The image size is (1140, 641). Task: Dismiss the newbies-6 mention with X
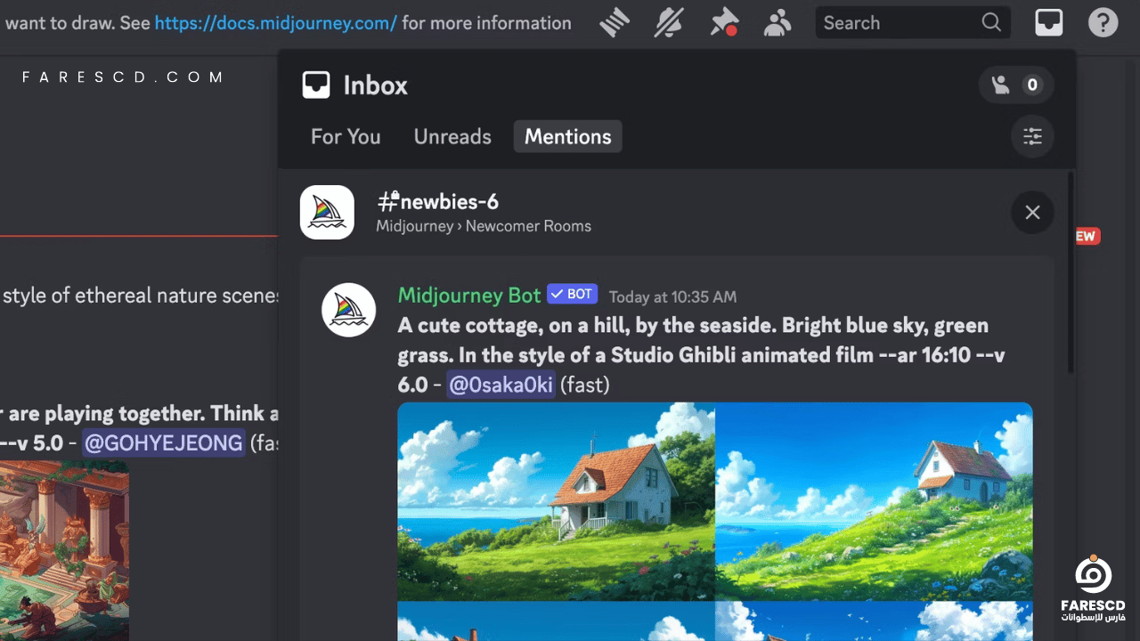pyautogui.click(x=1032, y=213)
